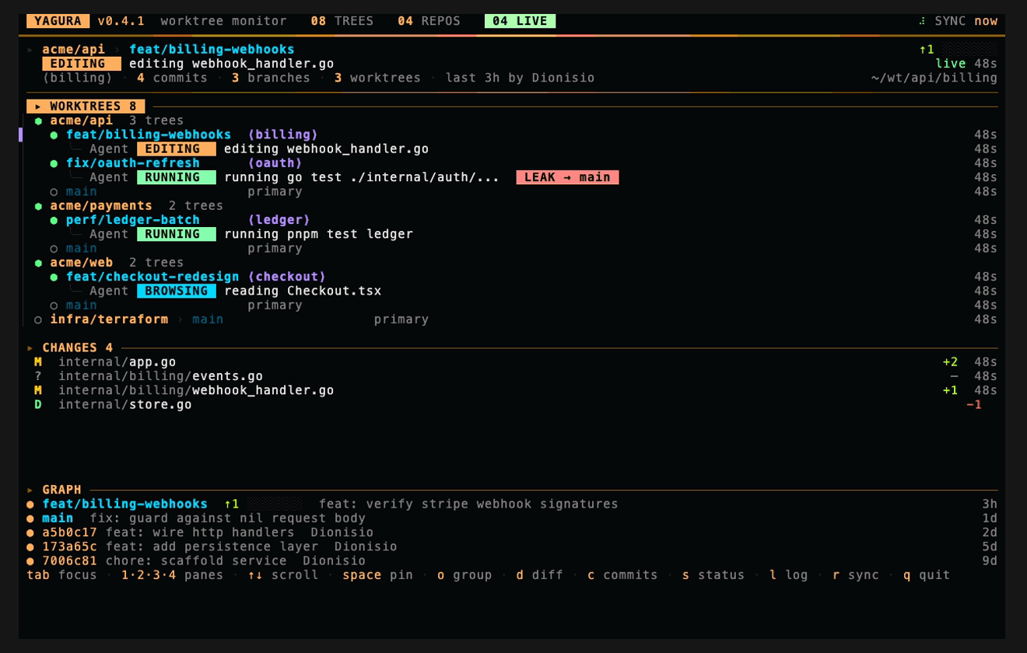This screenshot has height=653, width=1027.
Task: Open the changed file internal/billing/events.go
Action: pyautogui.click(x=160, y=376)
